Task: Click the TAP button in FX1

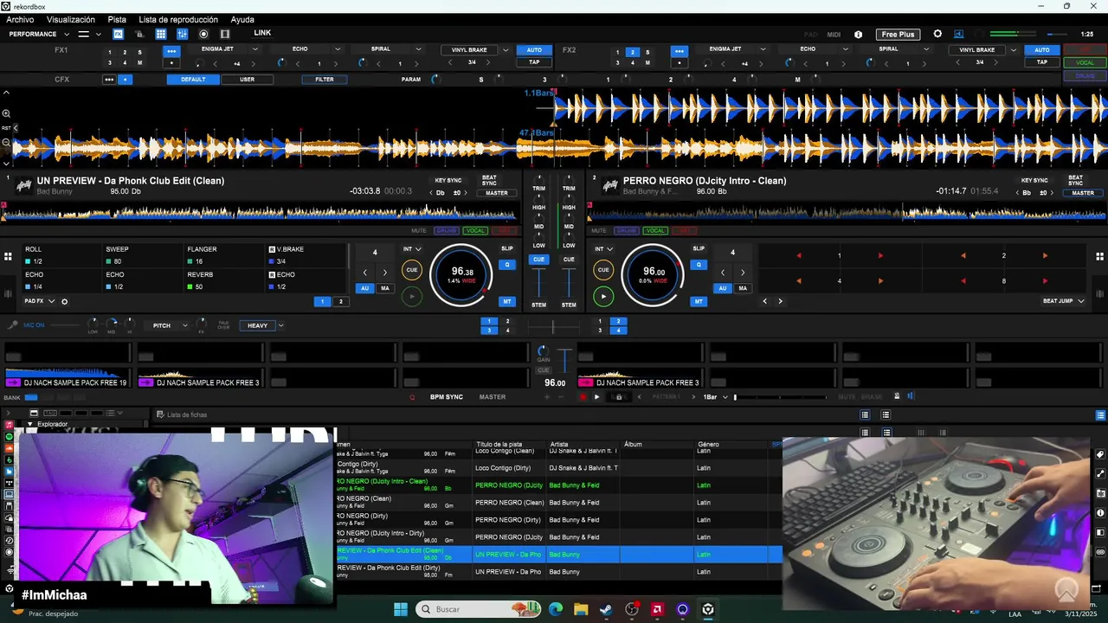Action: tap(534, 62)
